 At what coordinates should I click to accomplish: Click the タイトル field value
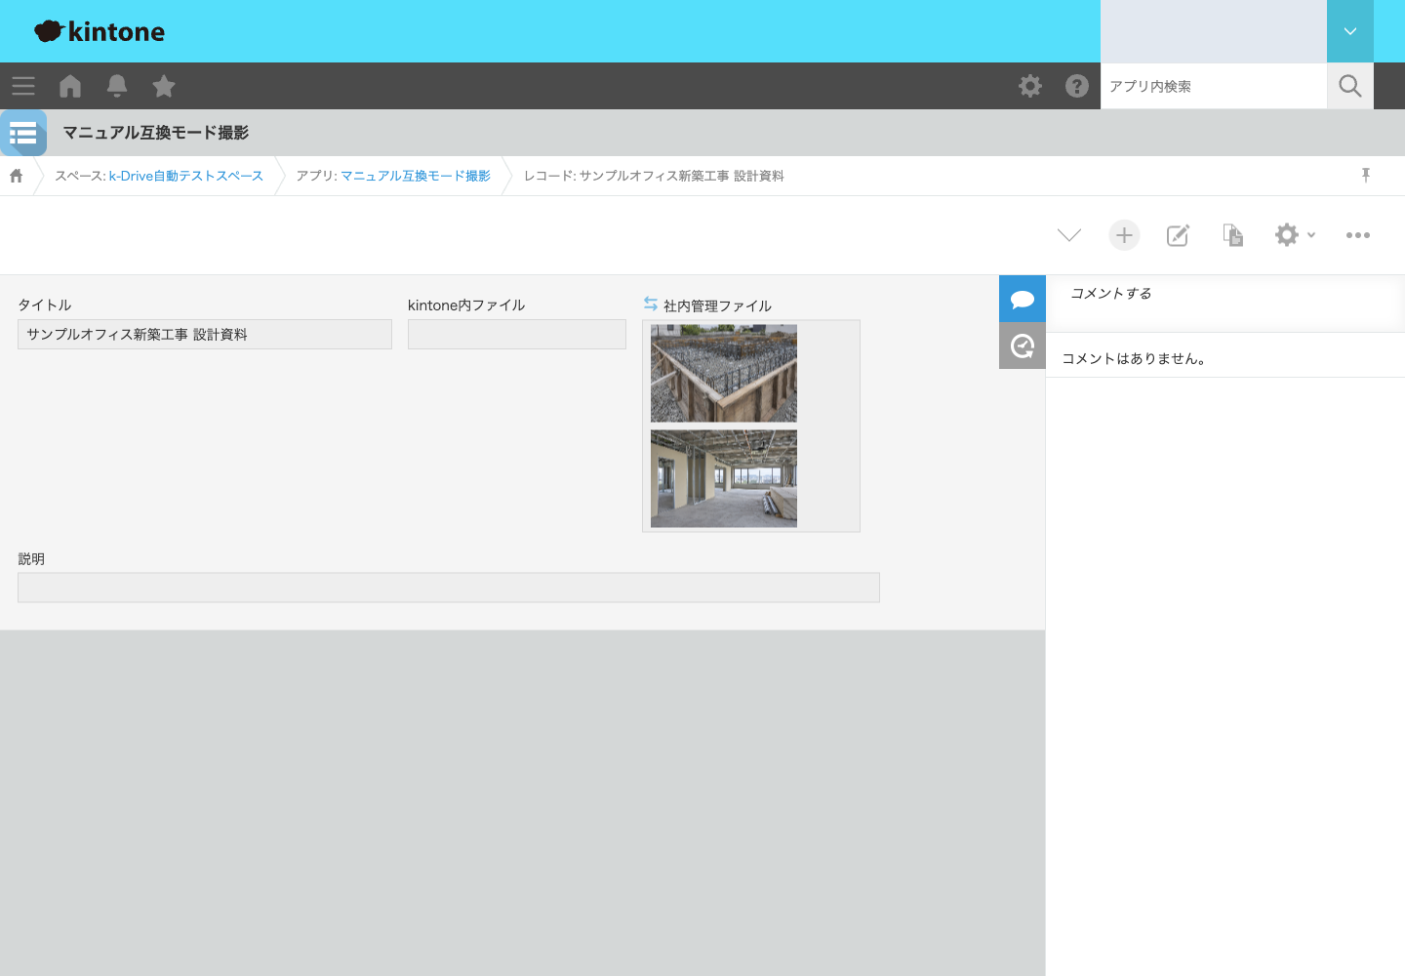(x=205, y=334)
